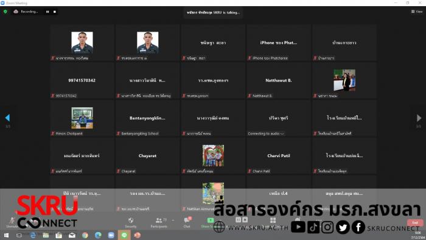Open the Security options
Image resolution: width=426 pixels, height=240 pixels.
pyautogui.click(x=131, y=222)
